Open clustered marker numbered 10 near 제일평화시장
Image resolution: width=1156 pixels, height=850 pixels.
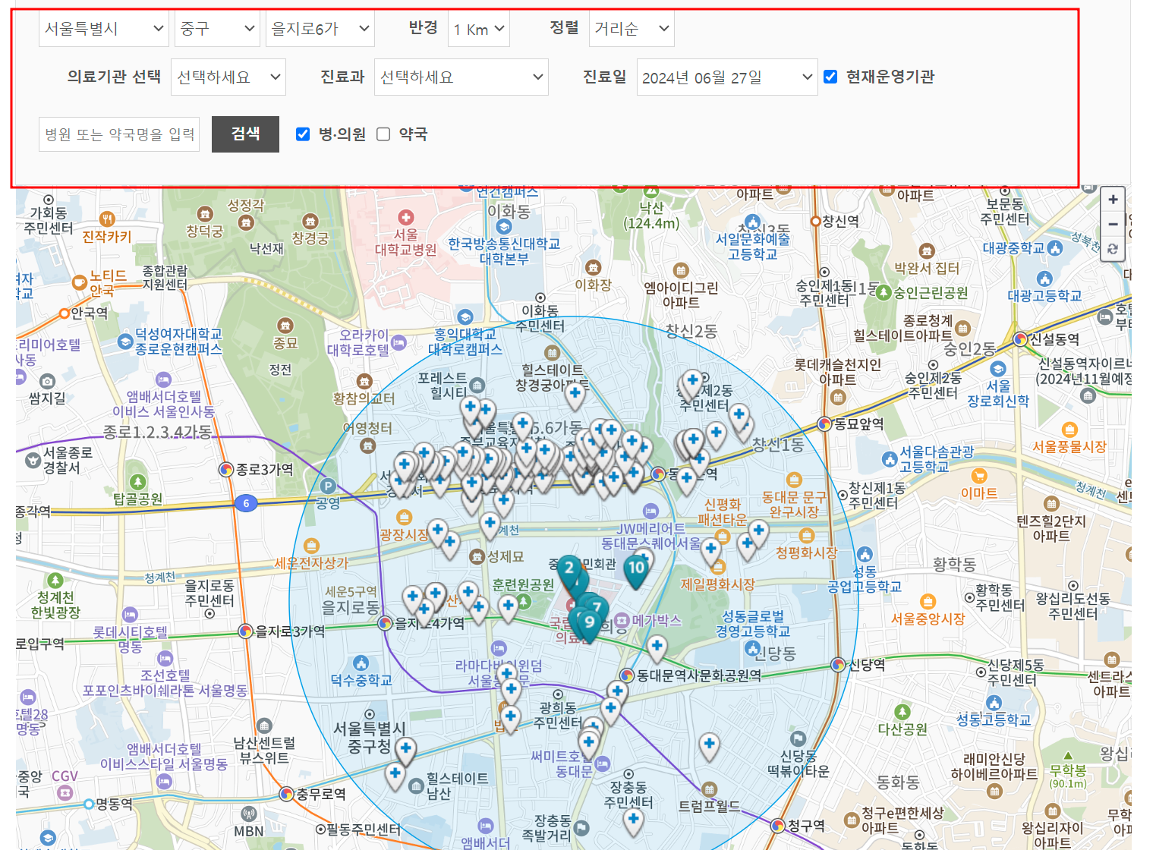pos(637,567)
